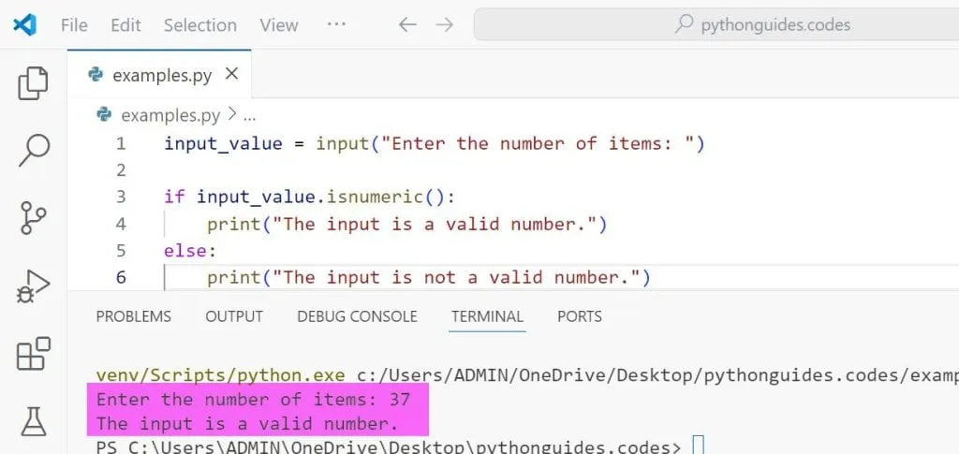Open the Source Control view

pyautogui.click(x=34, y=218)
